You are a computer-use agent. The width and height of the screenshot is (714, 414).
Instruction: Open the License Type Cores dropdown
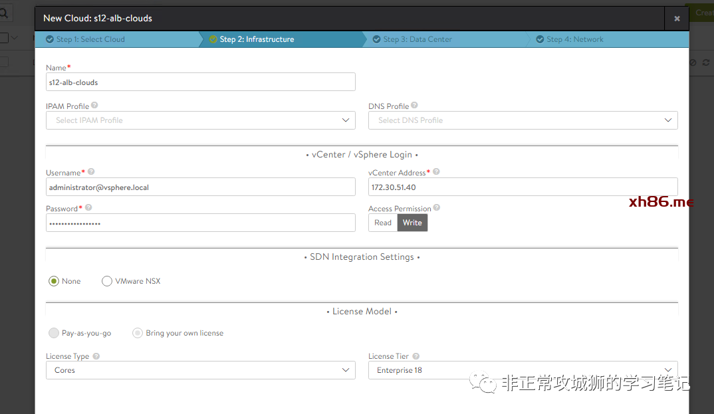tap(200, 370)
